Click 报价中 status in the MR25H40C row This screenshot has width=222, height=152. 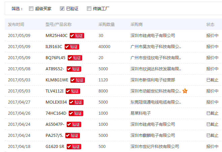coord(212,36)
